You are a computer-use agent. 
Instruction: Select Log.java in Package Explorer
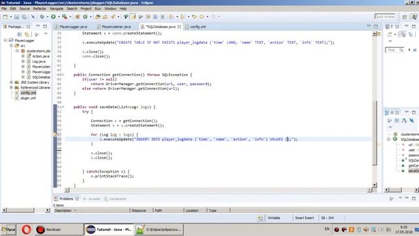(x=39, y=62)
